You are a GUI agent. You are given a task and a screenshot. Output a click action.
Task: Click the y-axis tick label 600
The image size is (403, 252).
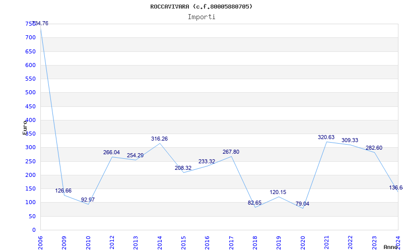[x=30, y=65]
